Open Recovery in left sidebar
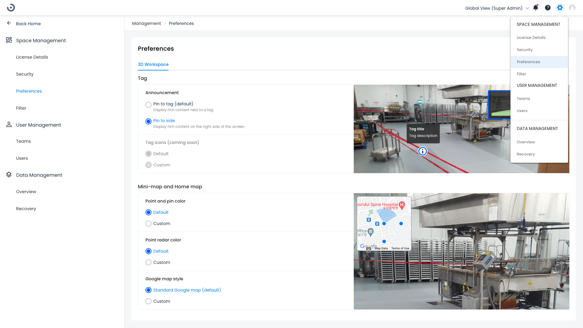The height and width of the screenshot is (328, 583). point(26,209)
